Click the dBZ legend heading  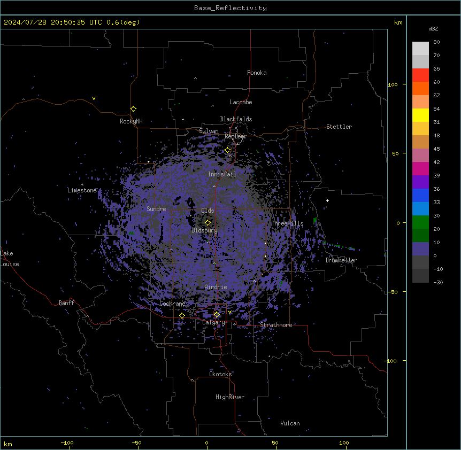[433, 28]
